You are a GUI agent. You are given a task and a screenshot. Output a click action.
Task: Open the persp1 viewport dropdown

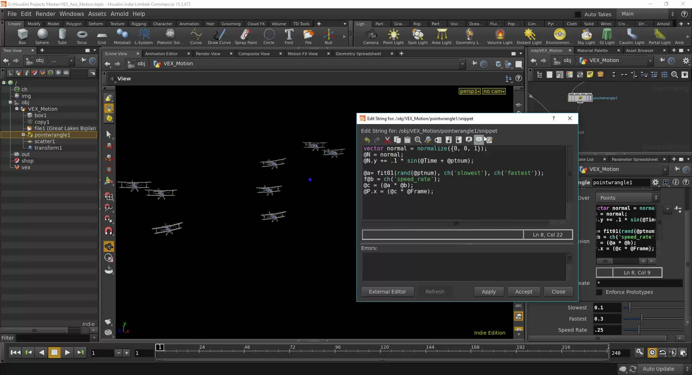tap(470, 91)
